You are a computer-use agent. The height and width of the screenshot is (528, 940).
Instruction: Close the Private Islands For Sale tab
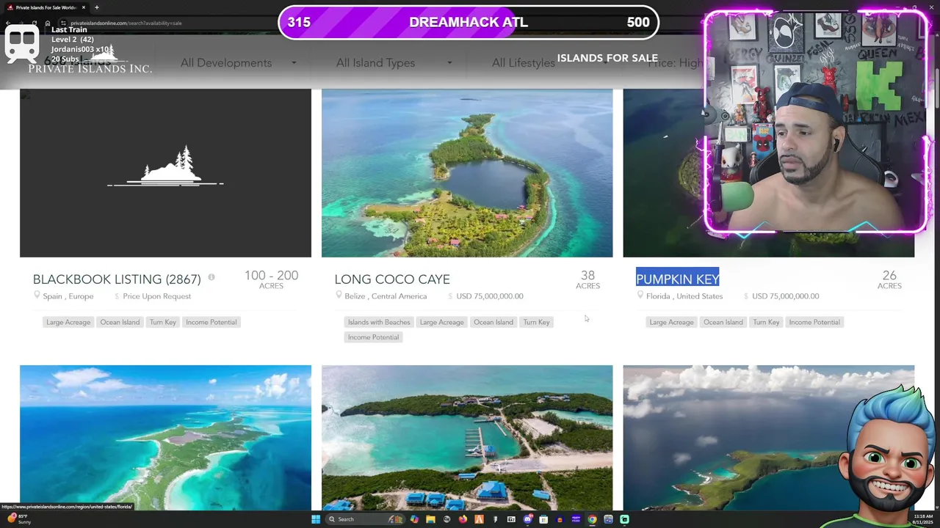coord(83,7)
